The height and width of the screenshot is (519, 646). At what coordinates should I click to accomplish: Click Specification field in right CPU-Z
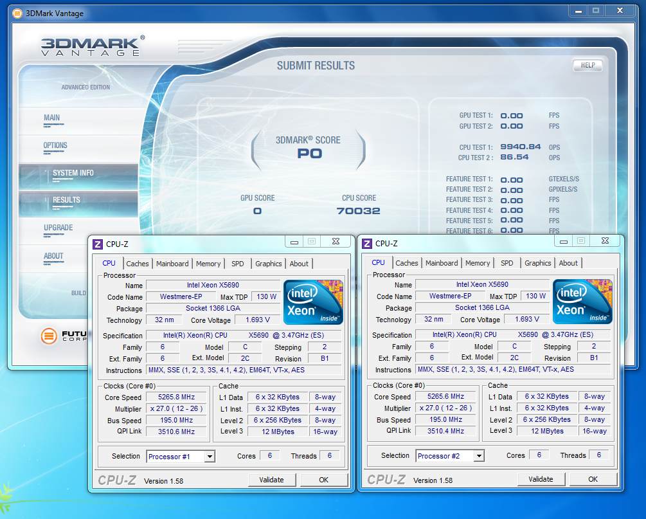pos(513,334)
